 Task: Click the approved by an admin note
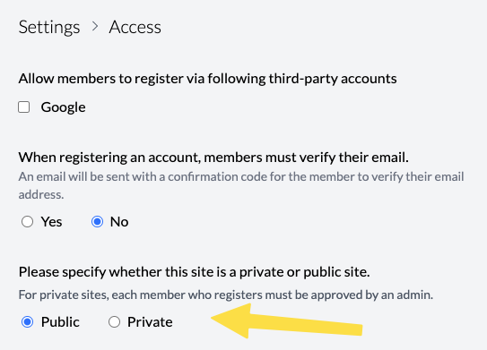coord(226,295)
